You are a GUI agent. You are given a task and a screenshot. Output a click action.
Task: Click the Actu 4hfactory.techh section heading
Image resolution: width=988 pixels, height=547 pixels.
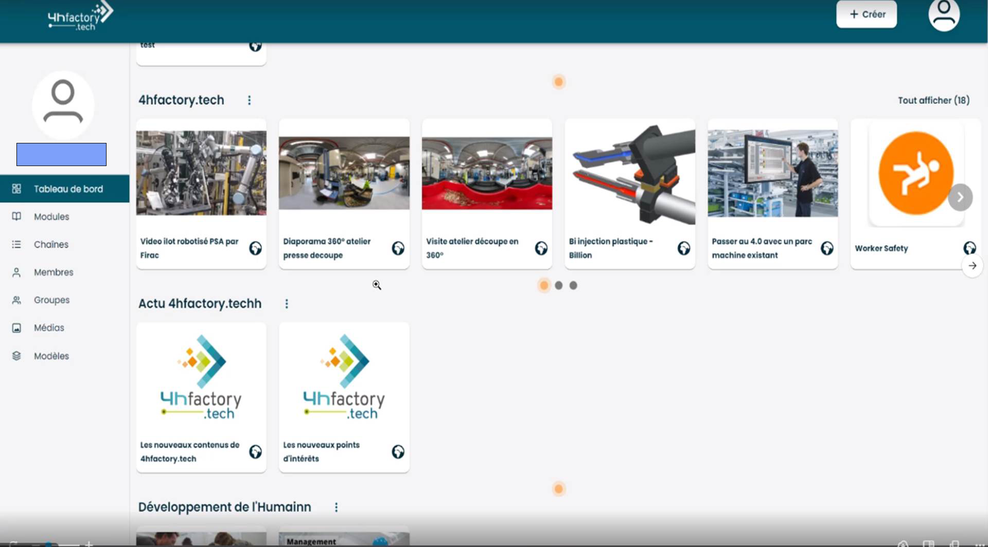pyautogui.click(x=200, y=303)
